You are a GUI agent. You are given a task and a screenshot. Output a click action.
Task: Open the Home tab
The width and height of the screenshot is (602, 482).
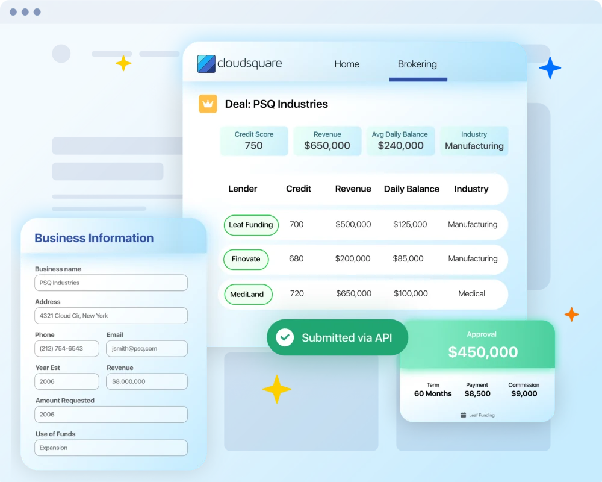click(x=347, y=64)
